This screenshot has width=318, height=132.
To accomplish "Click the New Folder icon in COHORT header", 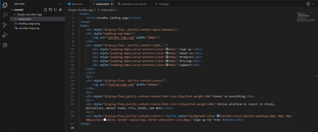I will coord(50,10).
